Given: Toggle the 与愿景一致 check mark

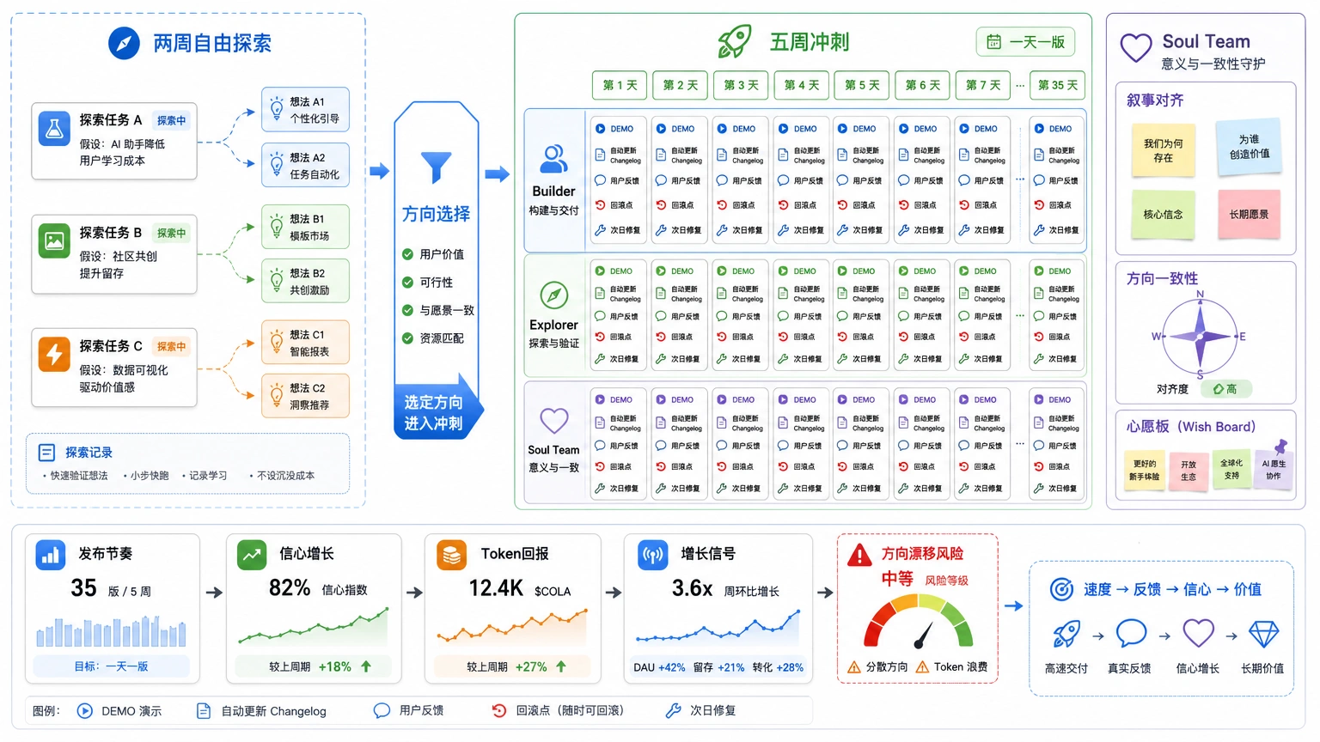Looking at the screenshot, I should point(408,310).
